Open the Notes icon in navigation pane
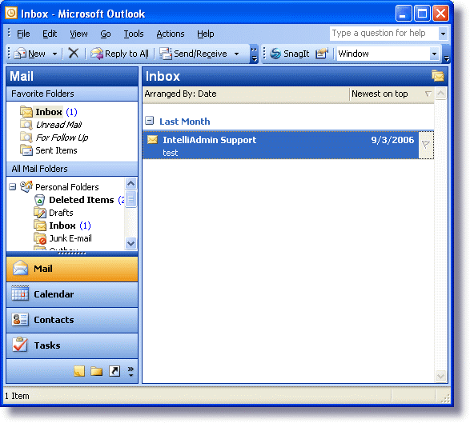Screen dimensions: 470x423 (x=79, y=371)
